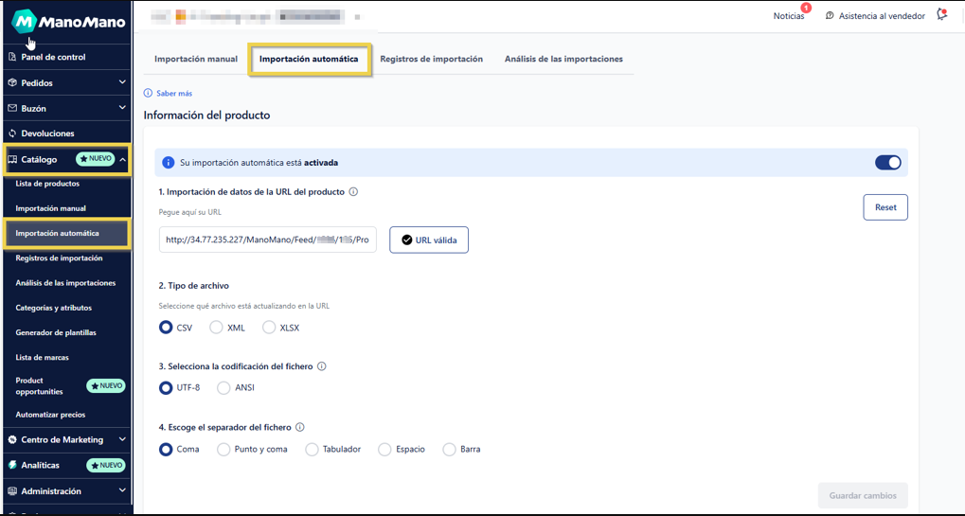Click the product feed URL field
The height and width of the screenshot is (516, 965).
(267, 240)
